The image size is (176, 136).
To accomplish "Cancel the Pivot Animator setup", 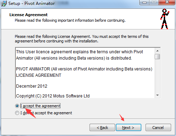I will [158, 128].
